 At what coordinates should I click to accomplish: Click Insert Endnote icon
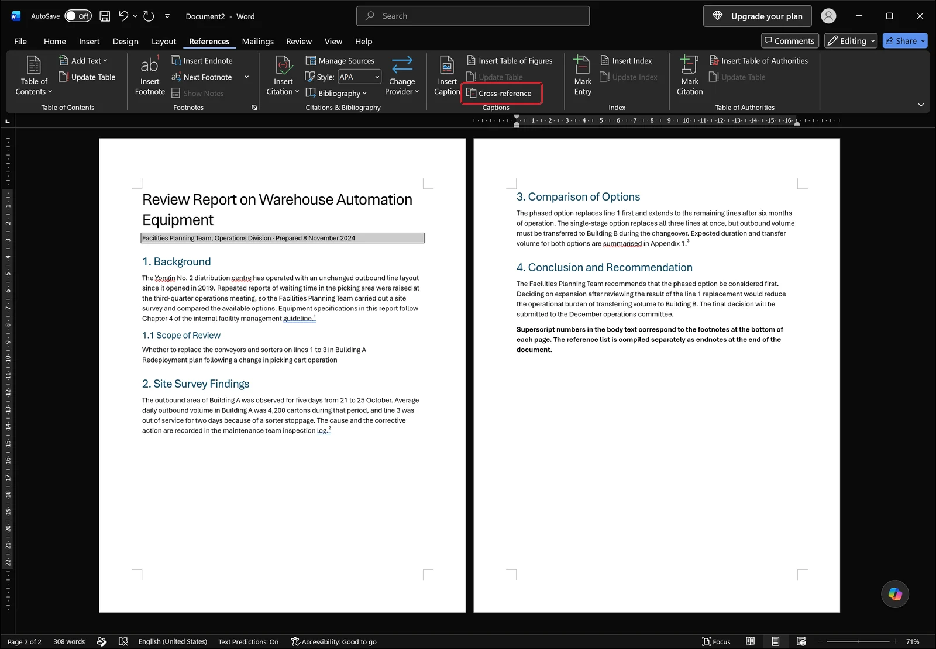(175, 61)
